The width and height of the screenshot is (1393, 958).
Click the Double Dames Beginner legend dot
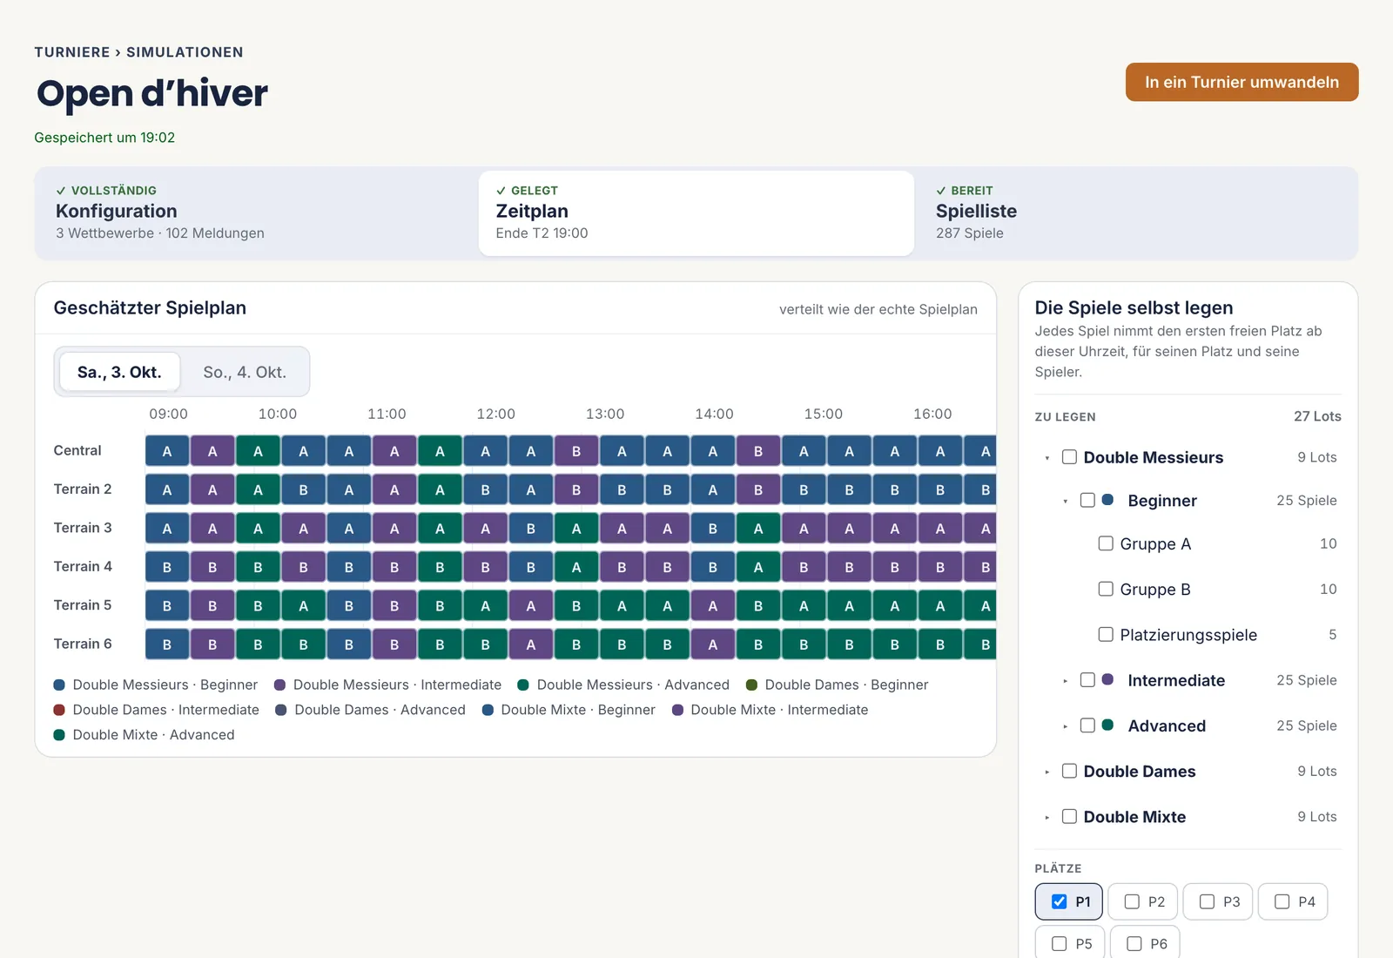tap(751, 685)
